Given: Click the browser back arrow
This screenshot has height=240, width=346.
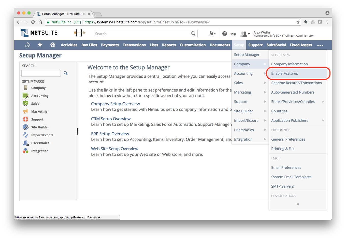Looking at the screenshot, I should pos(19,22).
